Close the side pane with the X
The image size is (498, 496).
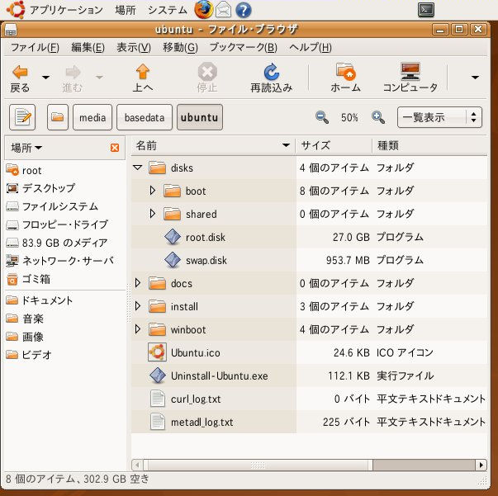115,148
